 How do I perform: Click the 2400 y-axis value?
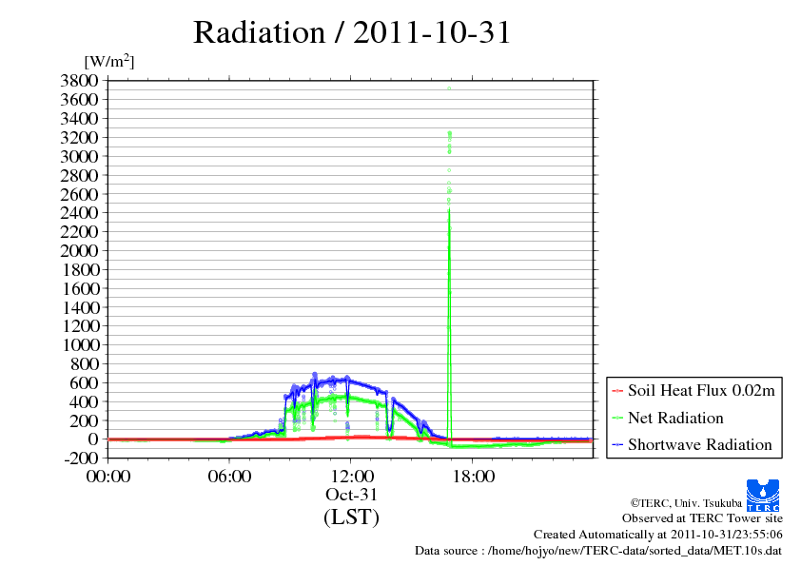click(79, 213)
